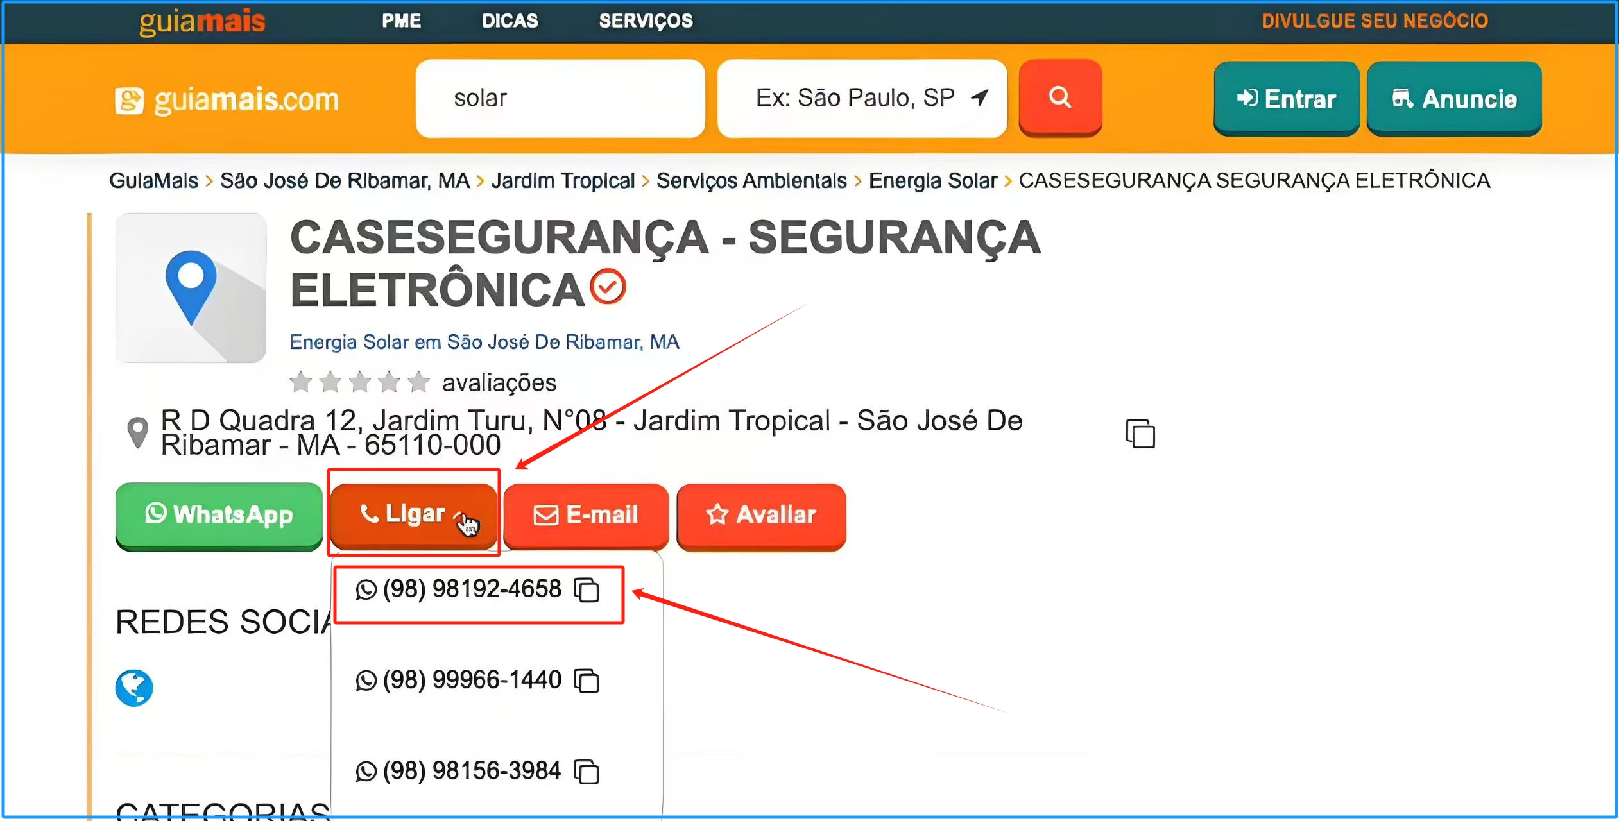1619x821 pixels.
Task: Select phone number (98) 98156-3984
Action: tap(472, 772)
